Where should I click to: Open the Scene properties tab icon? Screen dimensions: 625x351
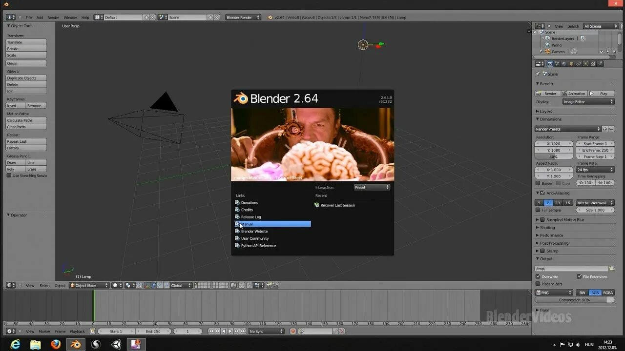[557, 63]
